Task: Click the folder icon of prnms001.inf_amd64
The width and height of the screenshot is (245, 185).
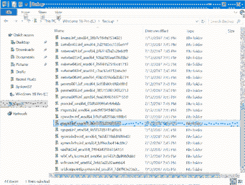Action: pos(57,84)
